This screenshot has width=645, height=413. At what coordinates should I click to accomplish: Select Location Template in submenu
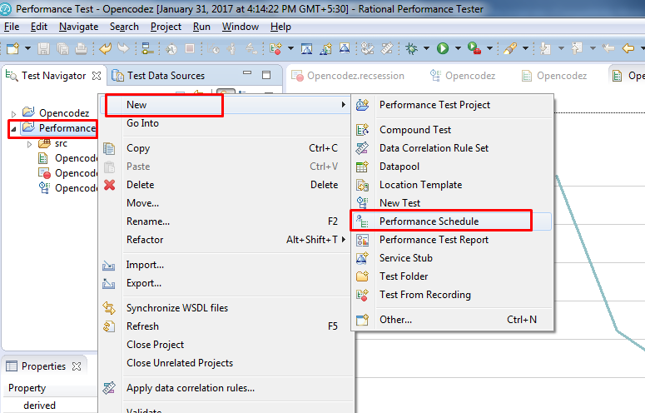pyautogui.click(x=452, y=185)
